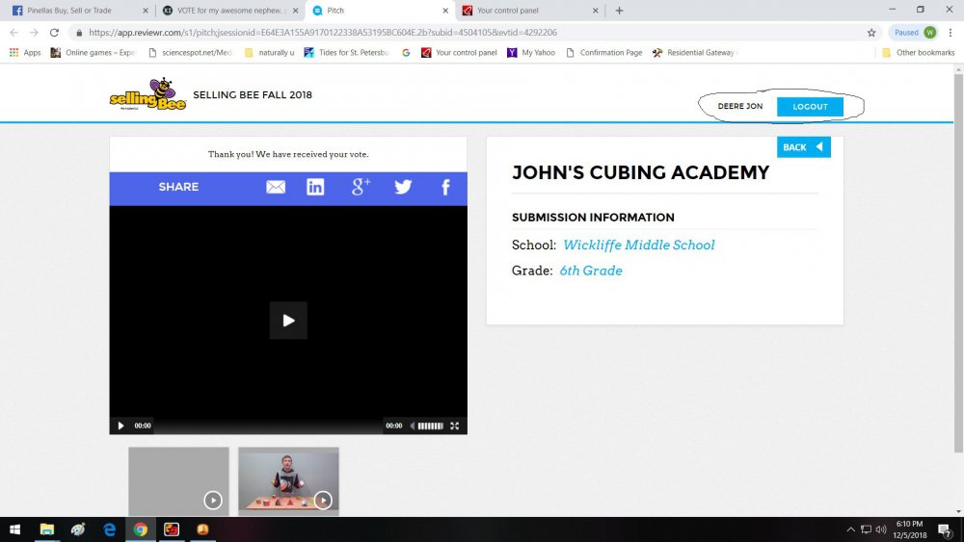This screenshot has width=964, height=542.
Task: Open the Wickliffe Middle School link
Action: pyautogui.click(x=638, y=245)
